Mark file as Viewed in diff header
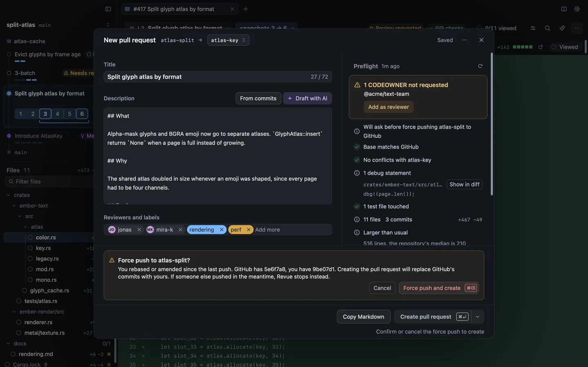The width and height of the screenshot is (588, 367). 565,47
